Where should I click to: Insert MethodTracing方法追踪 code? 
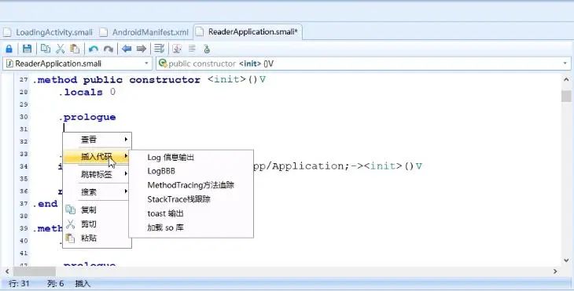(x=191, y=185)
